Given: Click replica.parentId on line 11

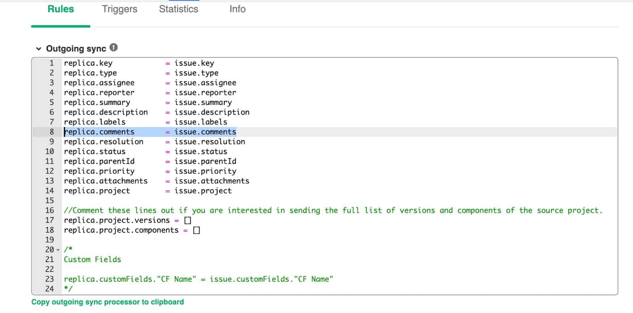Looking at the screenshot, I should click(99, 161).
